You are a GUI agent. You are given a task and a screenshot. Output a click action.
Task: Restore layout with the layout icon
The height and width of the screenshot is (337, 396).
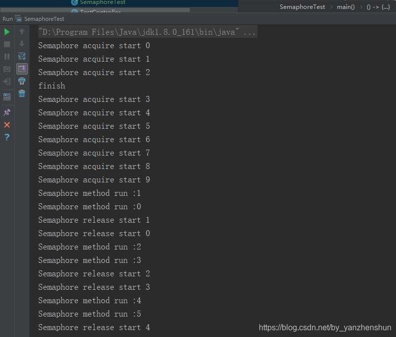pos(7,97)
